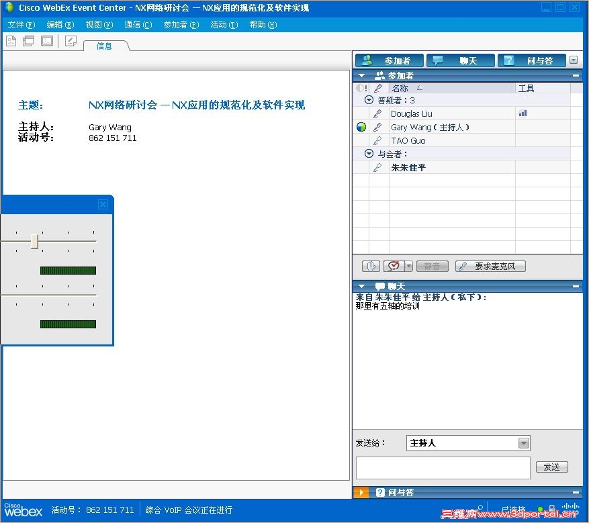Toggle the 聊天 panel button at top
This screenshot has height=523, width=589.
coord(461,60)
